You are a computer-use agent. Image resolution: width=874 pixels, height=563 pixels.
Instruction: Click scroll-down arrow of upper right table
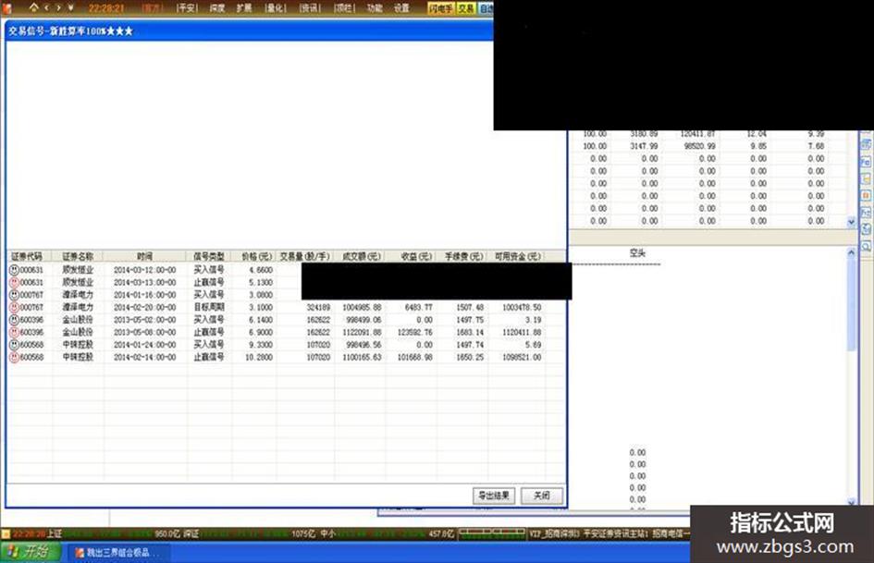[x=851, y=222]
